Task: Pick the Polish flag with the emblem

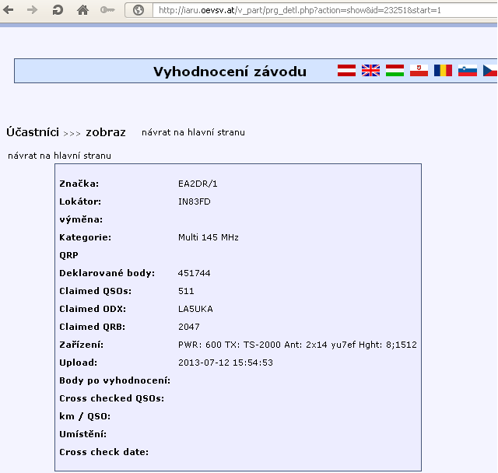Action: click(419, 71)
